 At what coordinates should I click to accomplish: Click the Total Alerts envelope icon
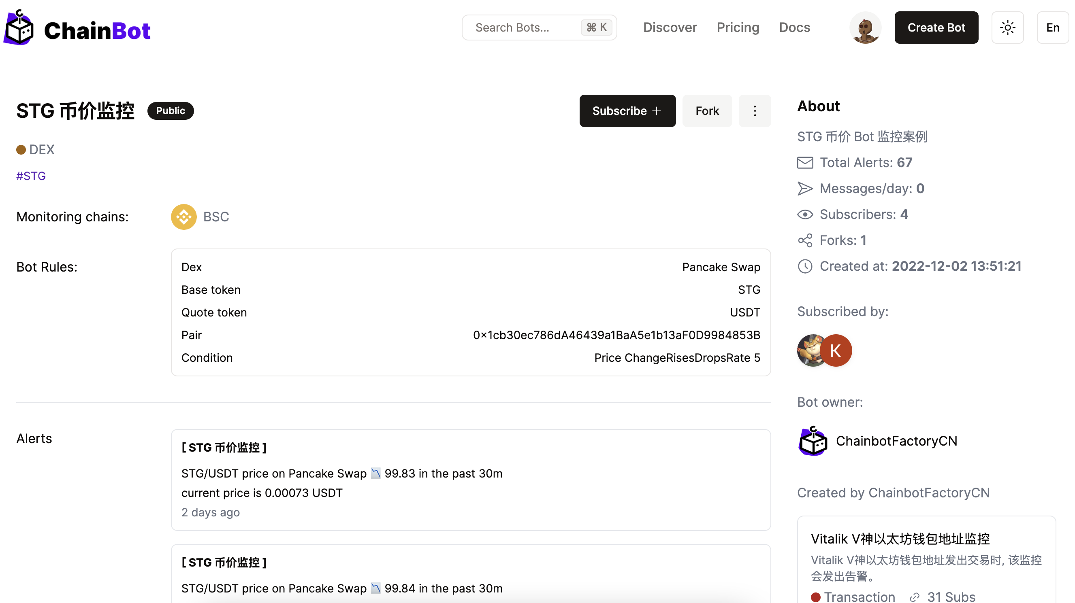pyautogui.click(x=805, y=163)
